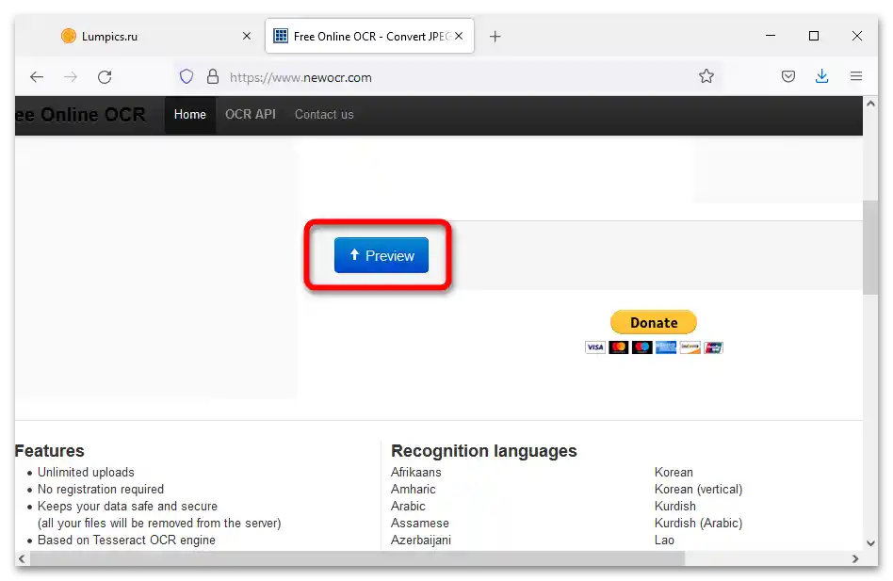The height and width of the screenshot is (581, 893).
Task: Close the Free Online OCR tab
Action: [459, 36]
